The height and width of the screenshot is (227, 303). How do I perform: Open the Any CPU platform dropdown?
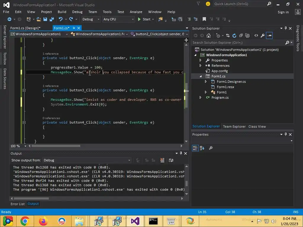(118, 19)
